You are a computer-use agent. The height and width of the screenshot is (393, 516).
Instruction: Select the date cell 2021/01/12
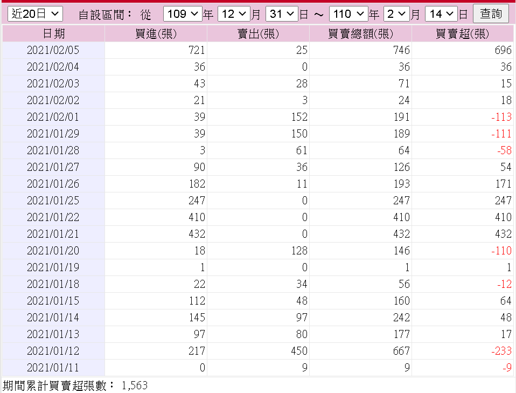pos(53,351)
